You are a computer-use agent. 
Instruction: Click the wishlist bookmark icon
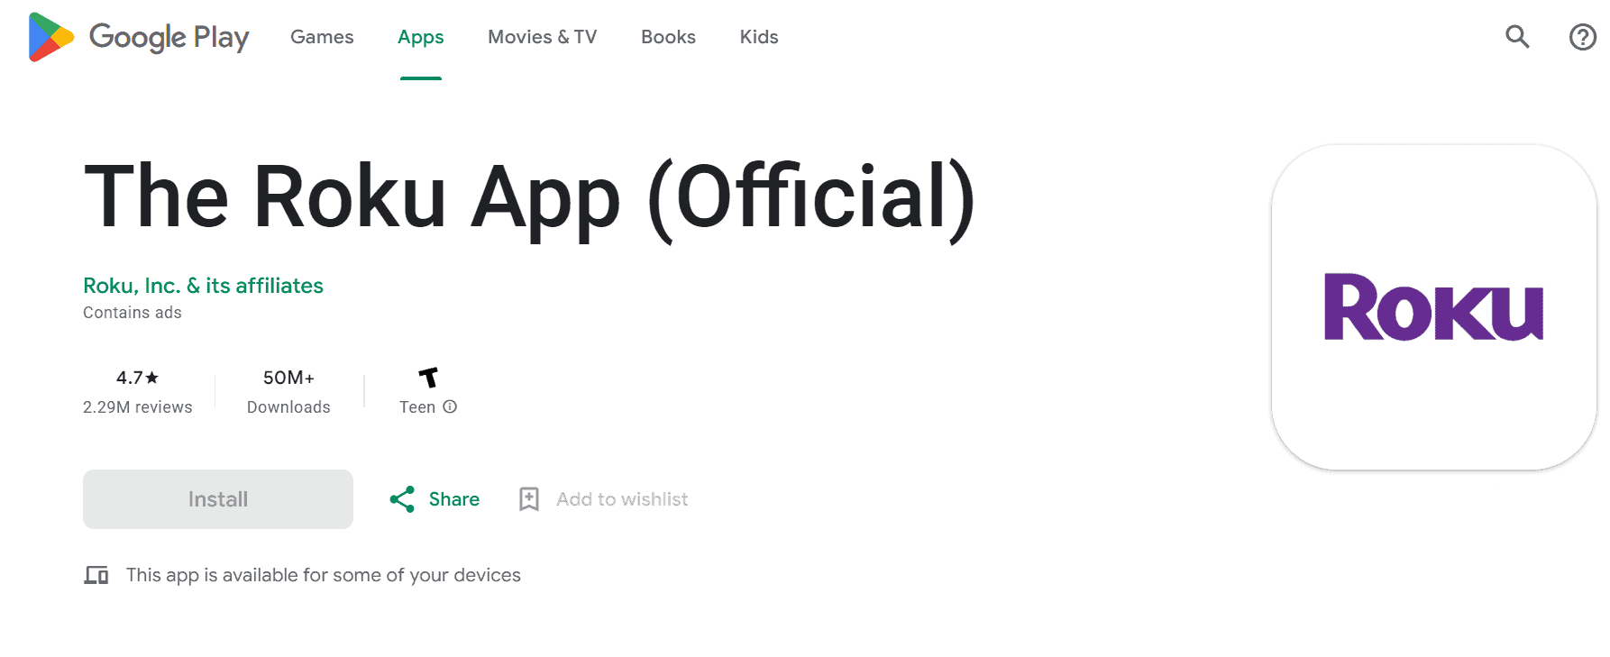tap(529, 499)
